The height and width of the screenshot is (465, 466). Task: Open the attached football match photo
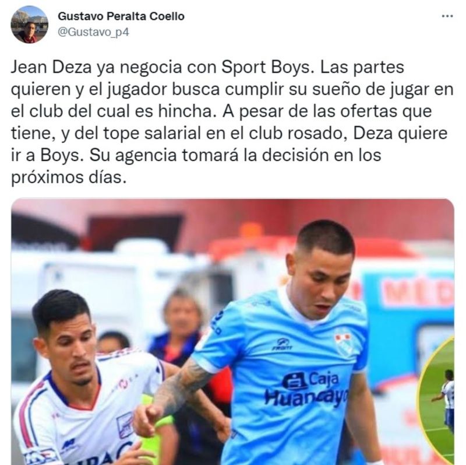click(x=232, y=331)
